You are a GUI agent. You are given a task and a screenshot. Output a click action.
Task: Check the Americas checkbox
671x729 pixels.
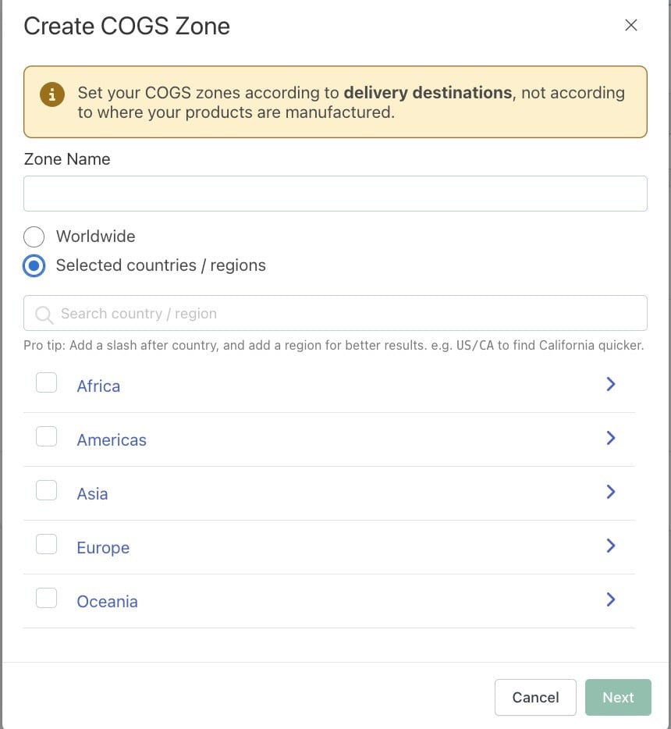47,436
